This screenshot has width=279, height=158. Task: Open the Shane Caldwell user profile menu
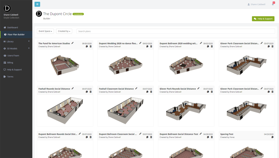click(x=256, y=4)
